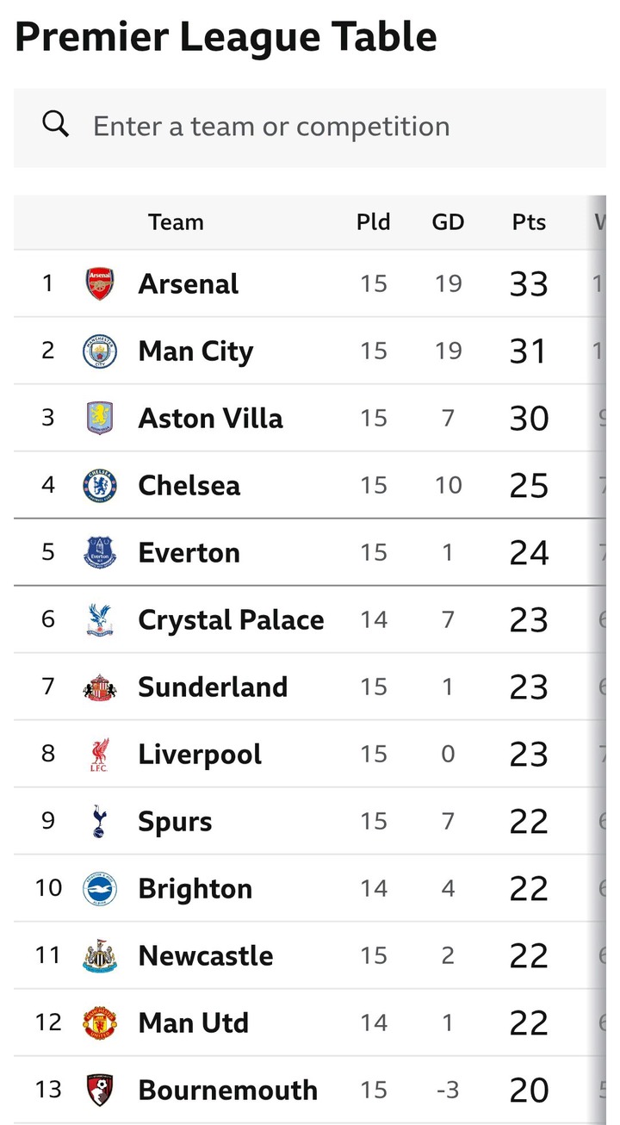
Task: Click the GD column header
Action: pos(448,222)
